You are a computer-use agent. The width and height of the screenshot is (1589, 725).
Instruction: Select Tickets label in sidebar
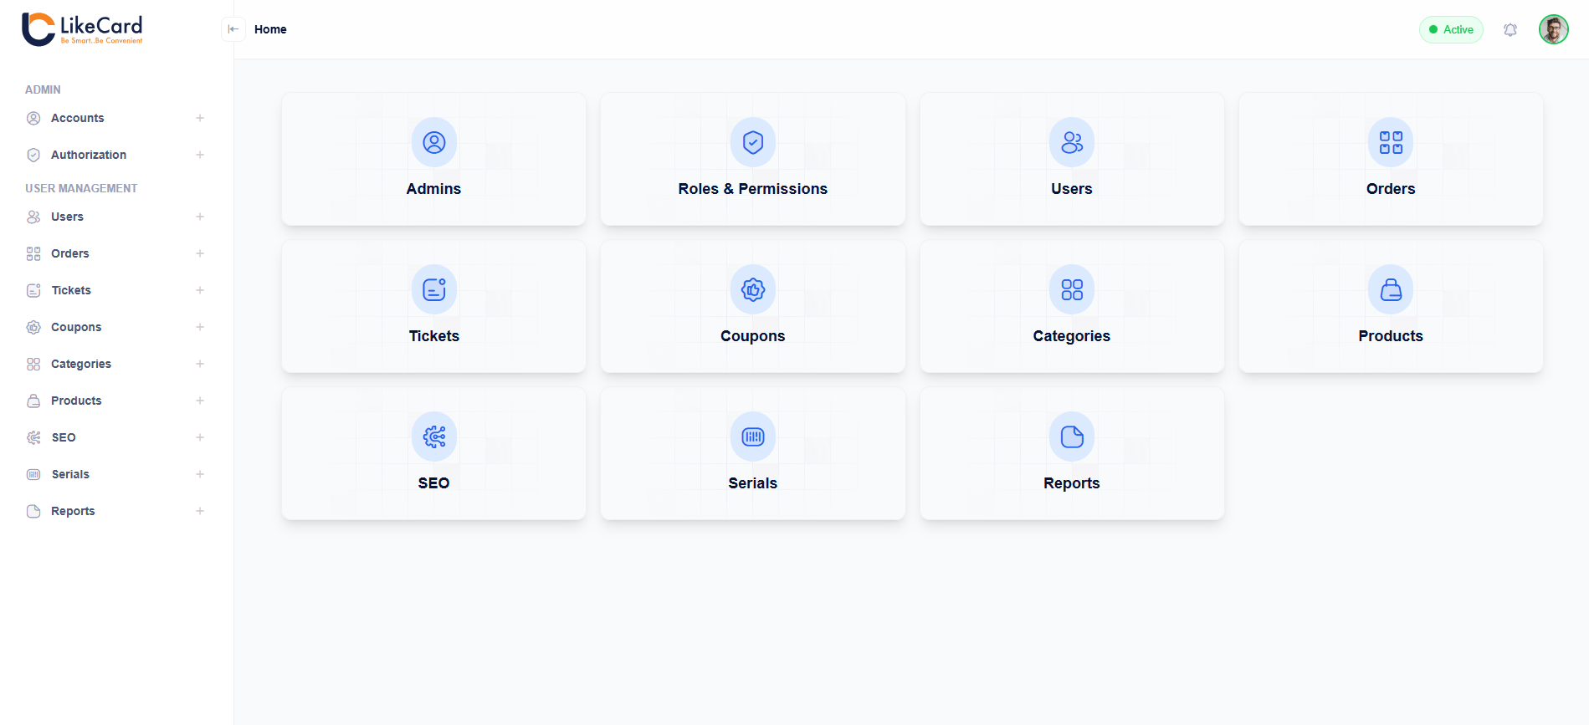71,290
